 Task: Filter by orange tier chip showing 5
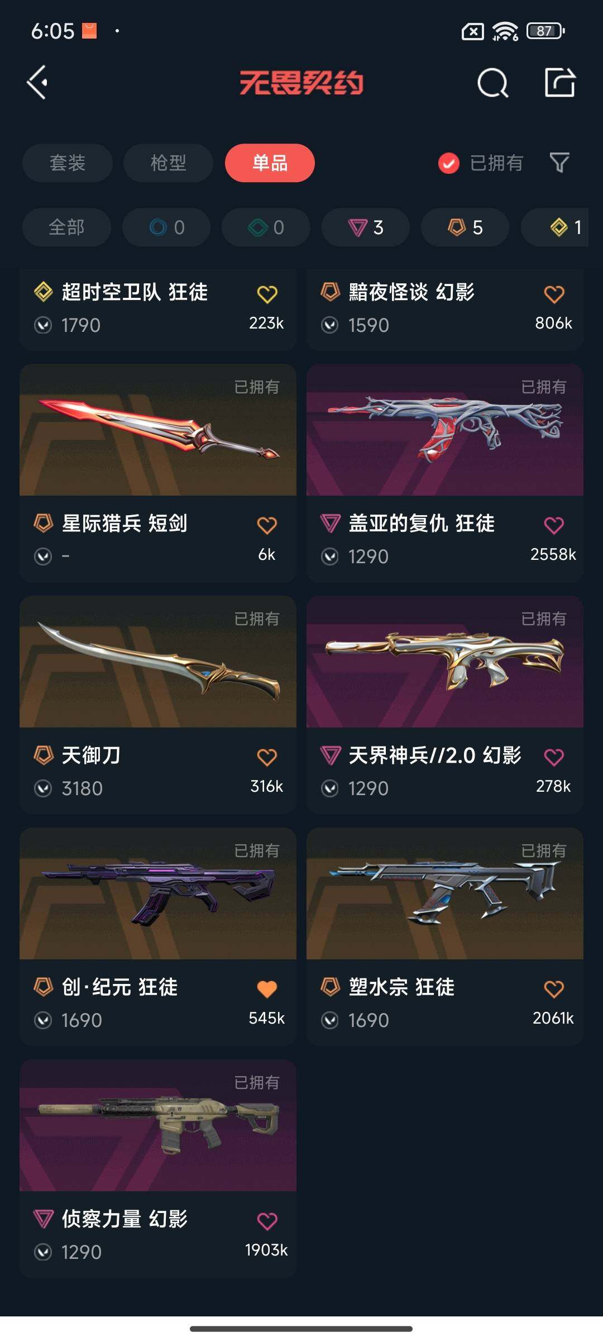[465, 227]
